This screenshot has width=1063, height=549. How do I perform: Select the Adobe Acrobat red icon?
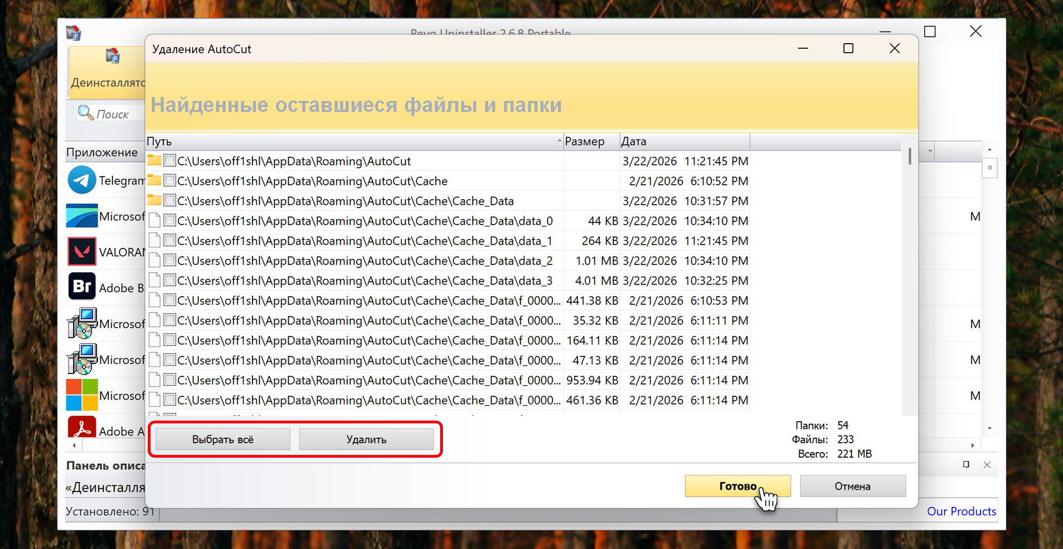click(x=82, y=428)
